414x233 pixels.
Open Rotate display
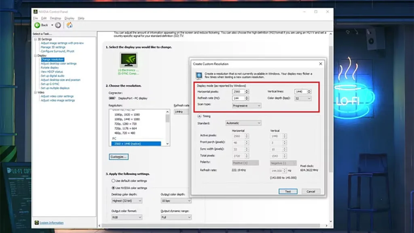tap(50, 68)
